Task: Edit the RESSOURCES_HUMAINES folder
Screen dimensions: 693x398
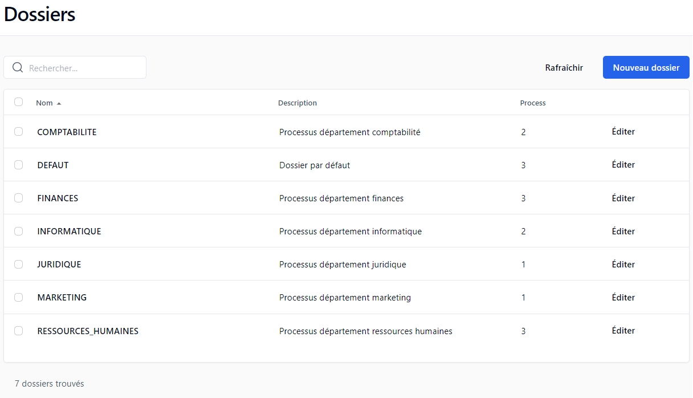Action: point(623,331)
